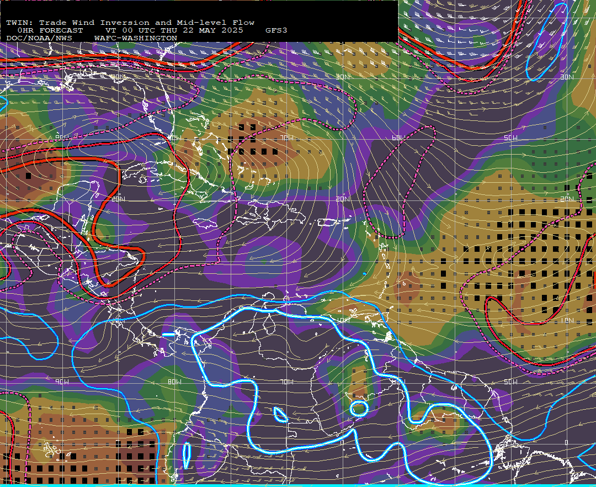596x487 pixels.
Task: Click the '60W' label on the 25N gridline
Action: point(398,137)
